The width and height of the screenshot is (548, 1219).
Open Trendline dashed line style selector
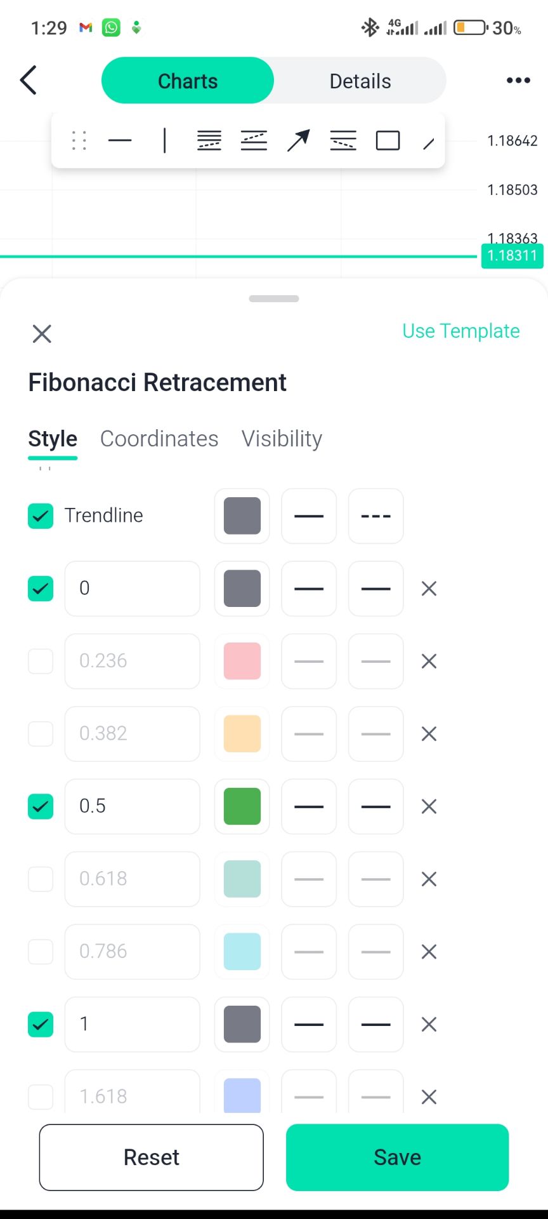pyautogui.click(x=375, y=516)
